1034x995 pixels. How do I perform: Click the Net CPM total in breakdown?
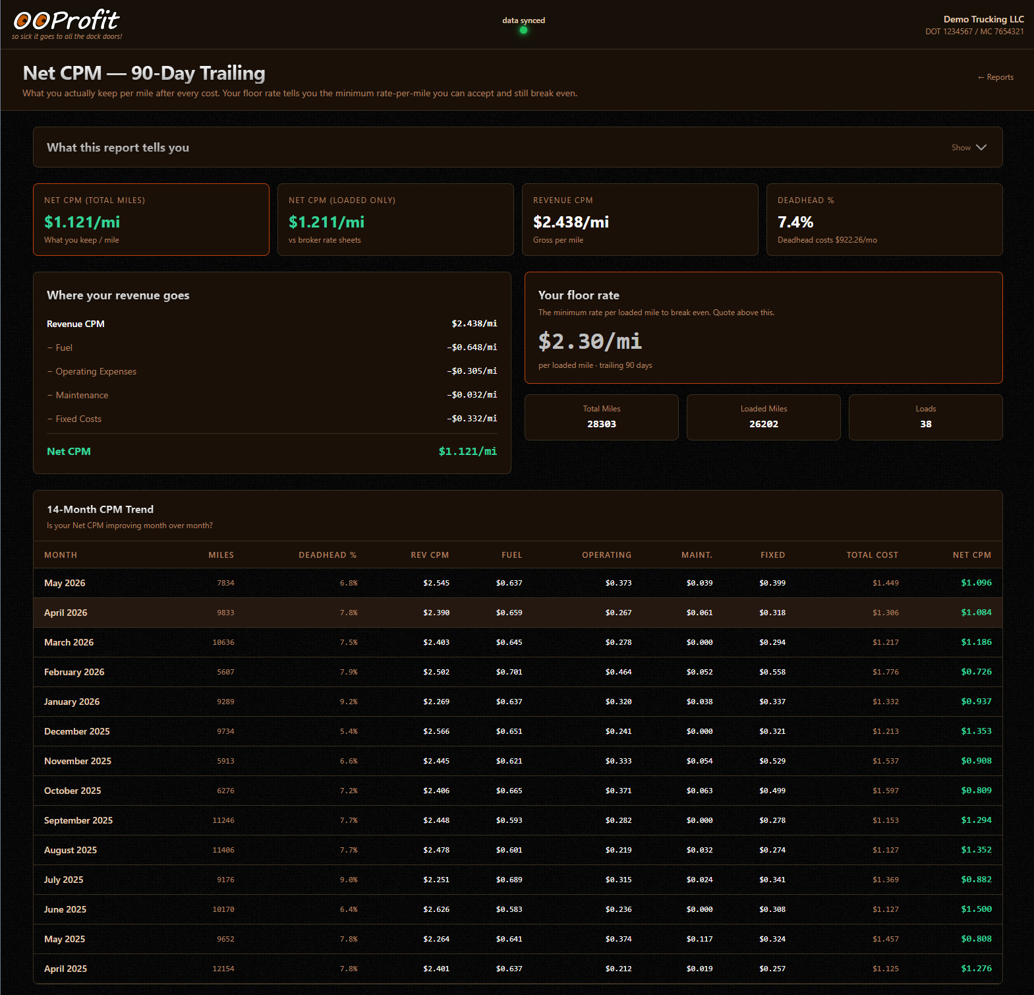click(272, 452)
